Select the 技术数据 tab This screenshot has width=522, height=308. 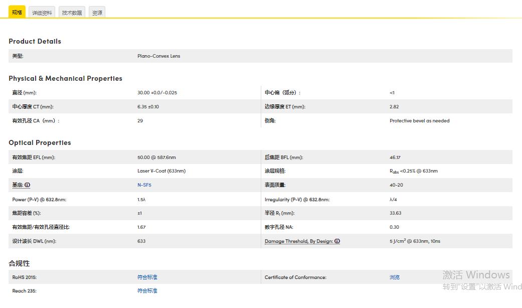72,13
